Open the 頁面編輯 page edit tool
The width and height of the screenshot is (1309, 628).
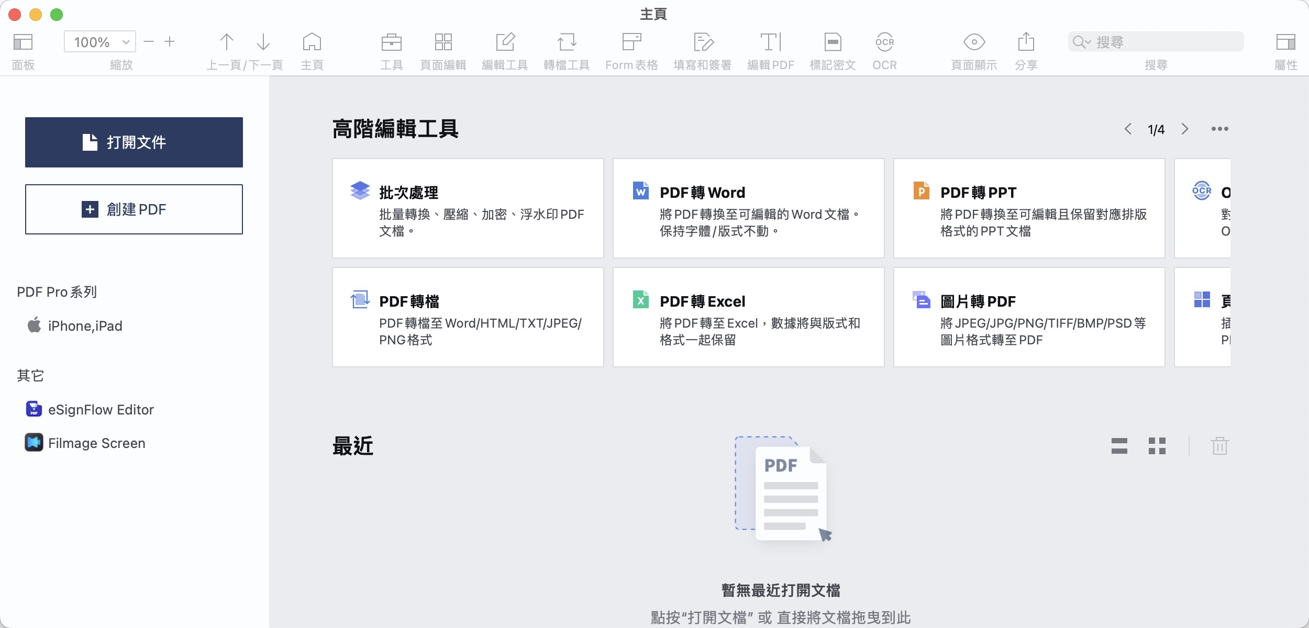coord(443,42)
